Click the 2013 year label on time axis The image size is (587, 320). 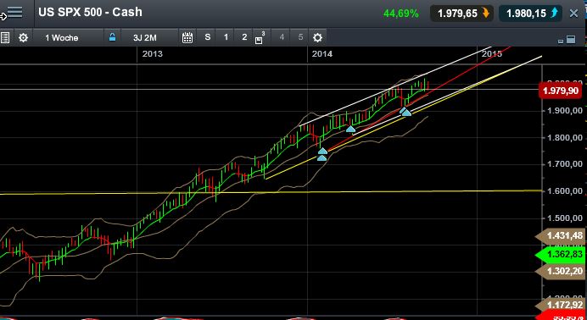click(153, 54)
